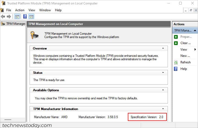Viewport: 198px width, 128px height.
Task: Click 'TPM Management on Local Computer' header bar
Action: (x=99, y=24)
